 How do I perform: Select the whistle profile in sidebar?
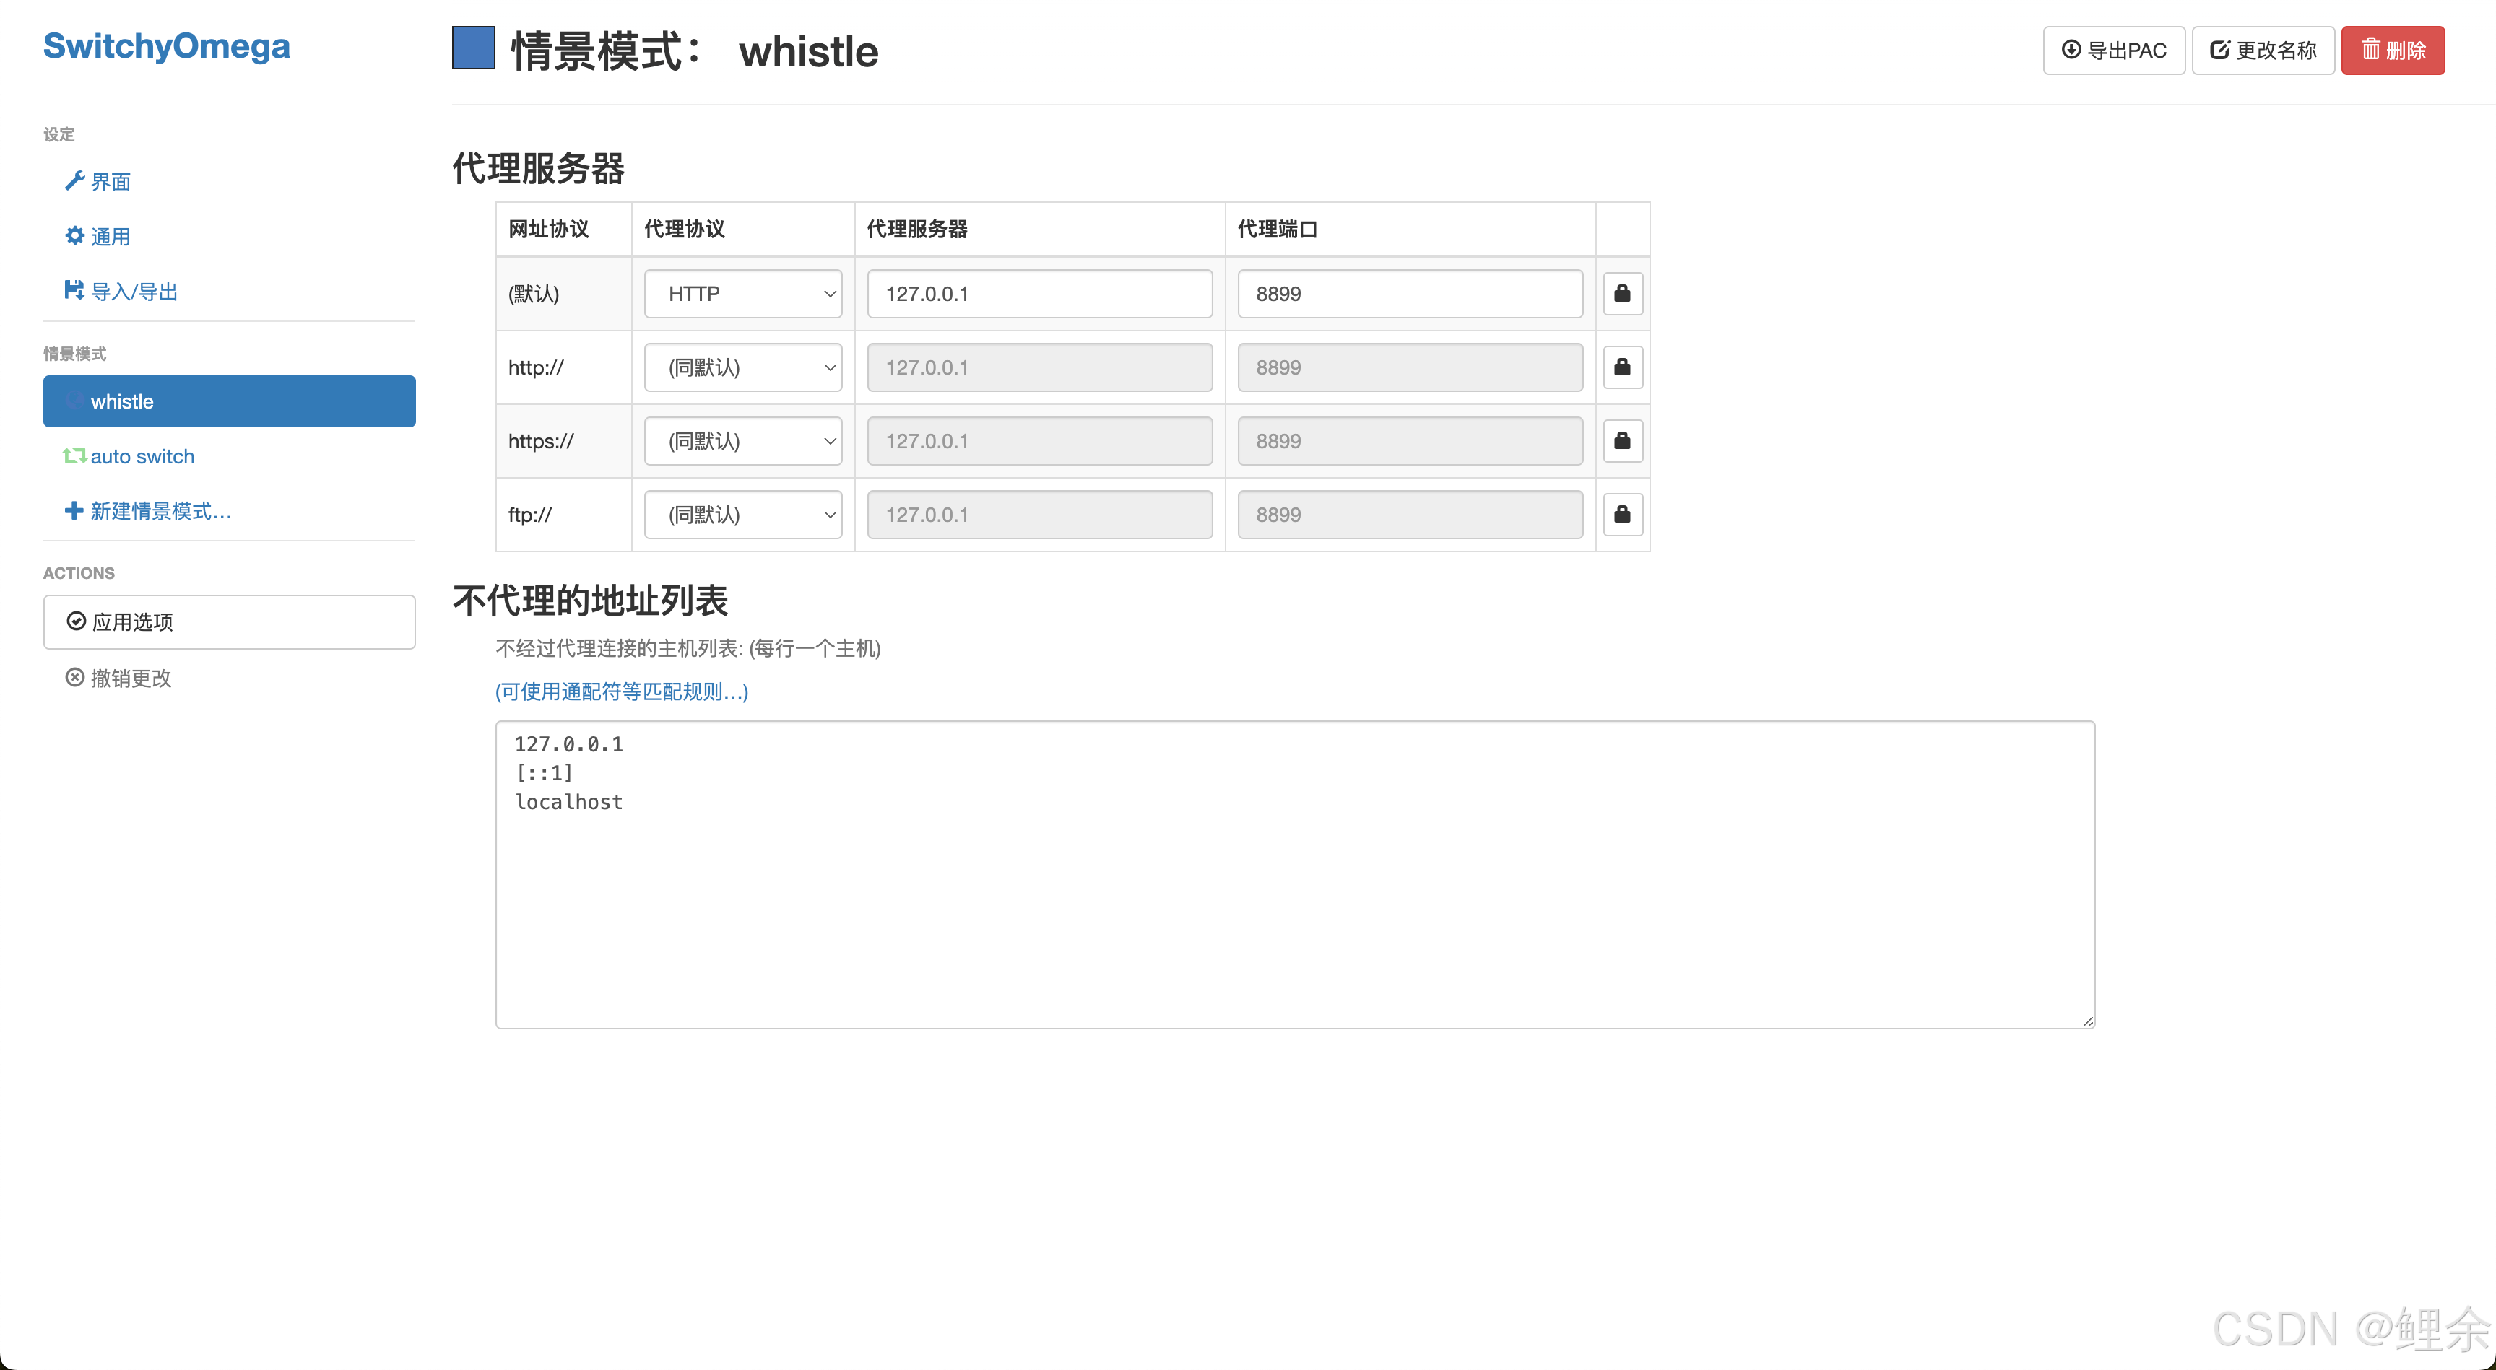(x=229, y=401)
